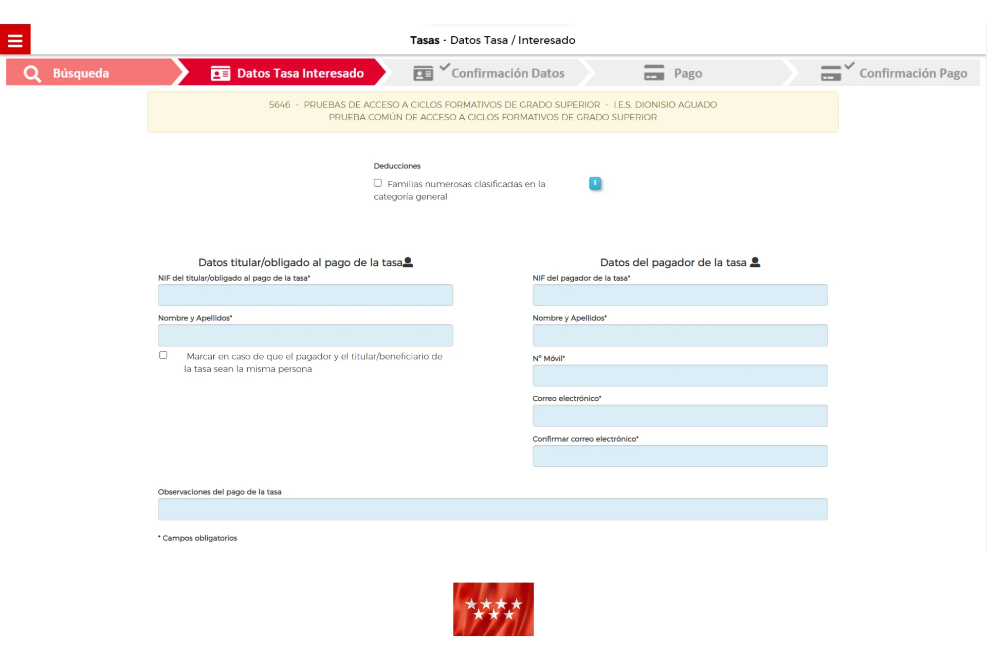
Task: Select the Datos Tasa Interesado step
Action: [x=282, y=72]
